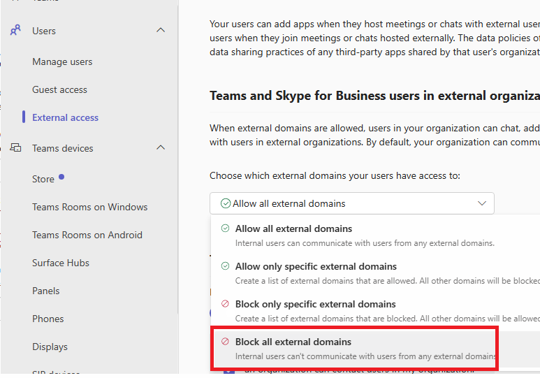Collapse the Teams devices section chevron
Screen dimensions: 540x378
(161, 148)
